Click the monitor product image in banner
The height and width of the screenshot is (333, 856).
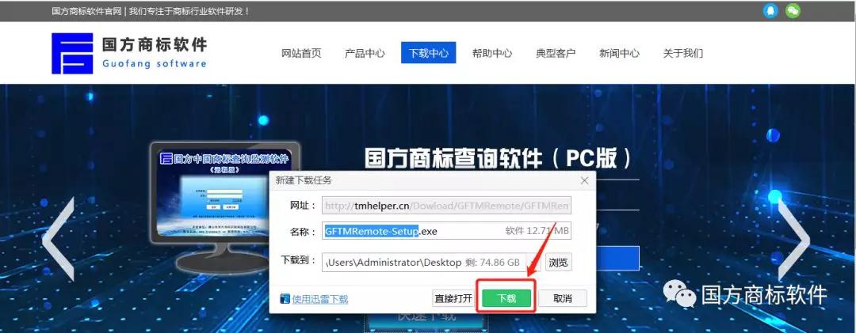click(x=224, y=207)
